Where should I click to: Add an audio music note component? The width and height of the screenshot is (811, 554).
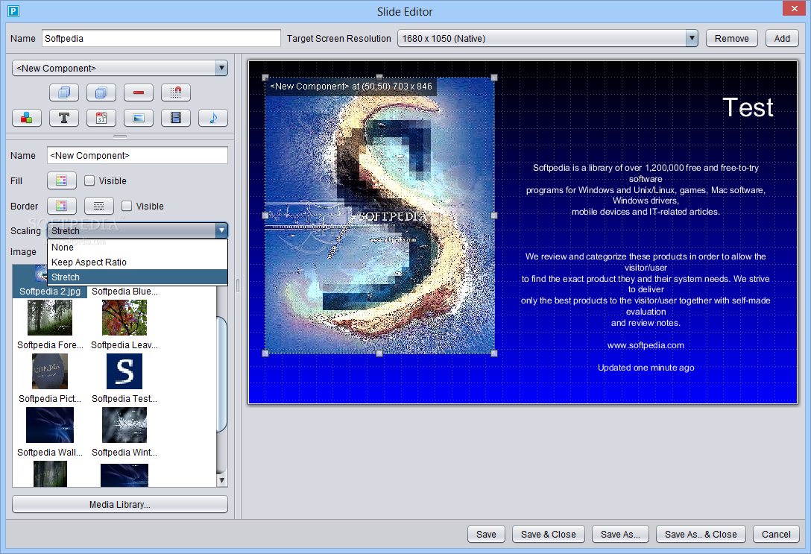click(x=213, y=118)
